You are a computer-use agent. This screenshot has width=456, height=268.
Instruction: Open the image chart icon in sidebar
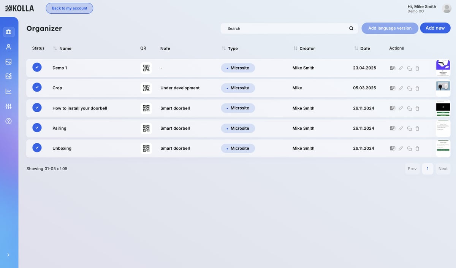(9, 76)
